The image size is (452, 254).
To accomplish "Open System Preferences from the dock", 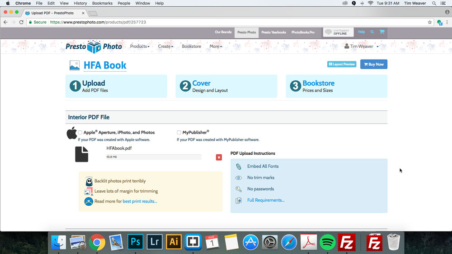I will (270, 242).
